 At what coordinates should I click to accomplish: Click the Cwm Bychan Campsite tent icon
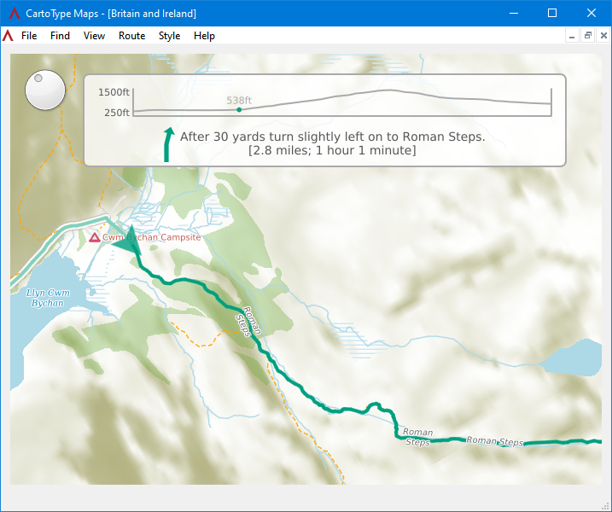coord(95,237)
